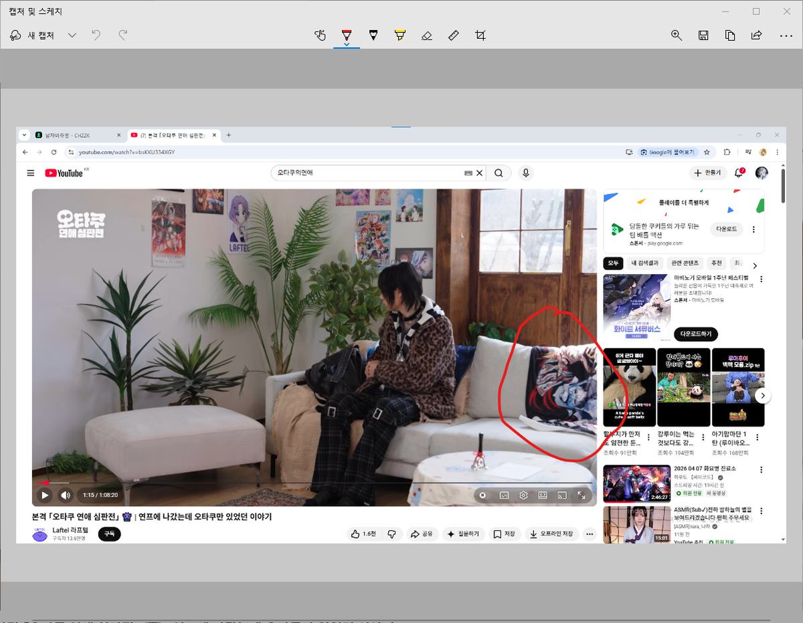Save the snip with floppy disk icon
Screen dimensions: 803x623
(703, 35)
